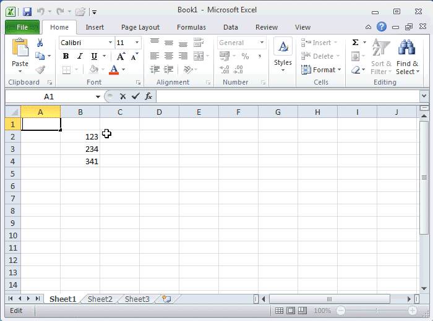Toggle Bold formatting

coord(66,56)
